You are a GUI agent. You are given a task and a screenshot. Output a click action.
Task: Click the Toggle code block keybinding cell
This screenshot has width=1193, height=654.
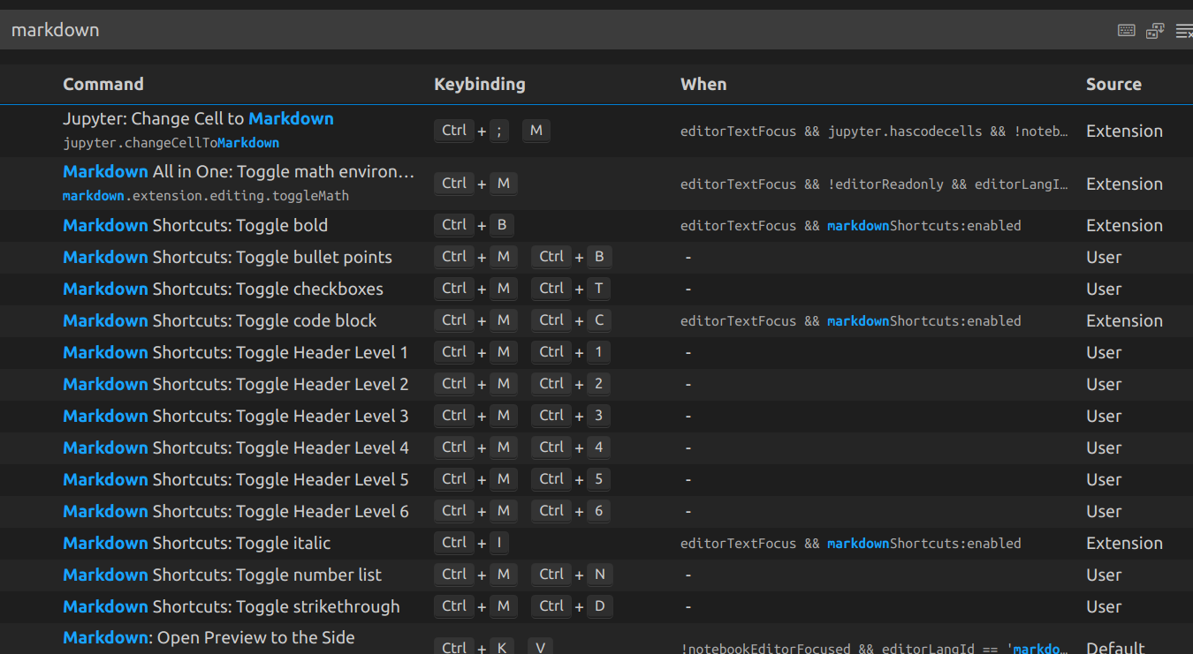tap(523, 321)
